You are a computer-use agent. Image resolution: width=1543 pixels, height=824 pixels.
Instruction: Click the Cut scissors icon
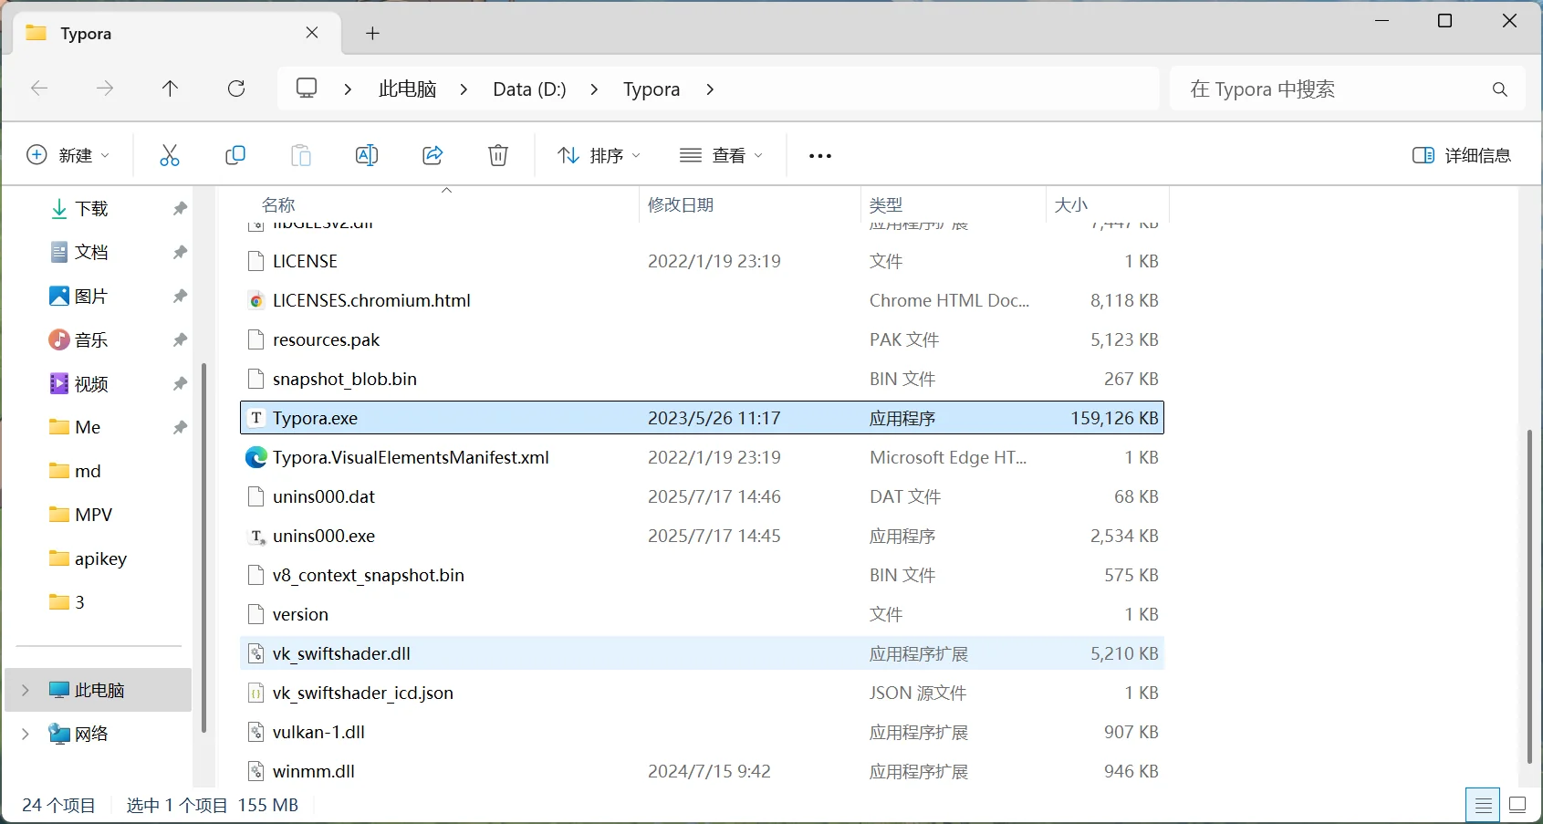click(170, 155)
